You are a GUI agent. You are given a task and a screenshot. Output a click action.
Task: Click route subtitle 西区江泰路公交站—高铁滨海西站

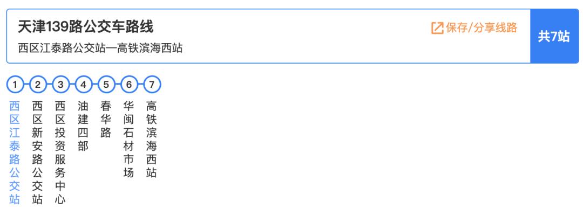click(100, 48)
